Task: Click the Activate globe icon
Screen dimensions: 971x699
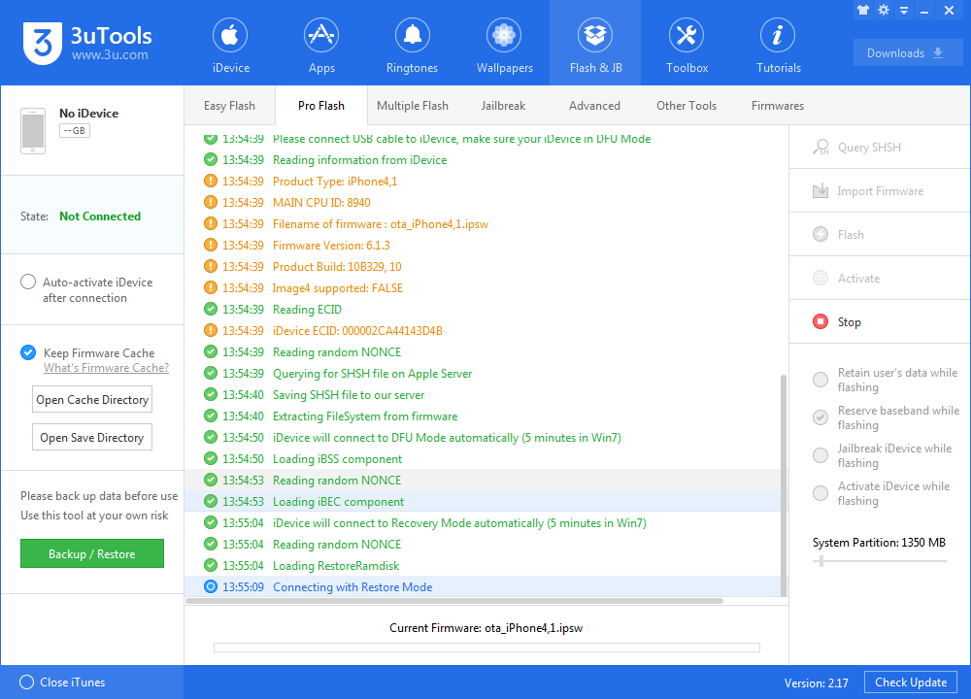Action: pos(820,278)
